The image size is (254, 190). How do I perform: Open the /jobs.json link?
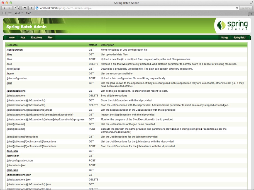click(12, 170)
